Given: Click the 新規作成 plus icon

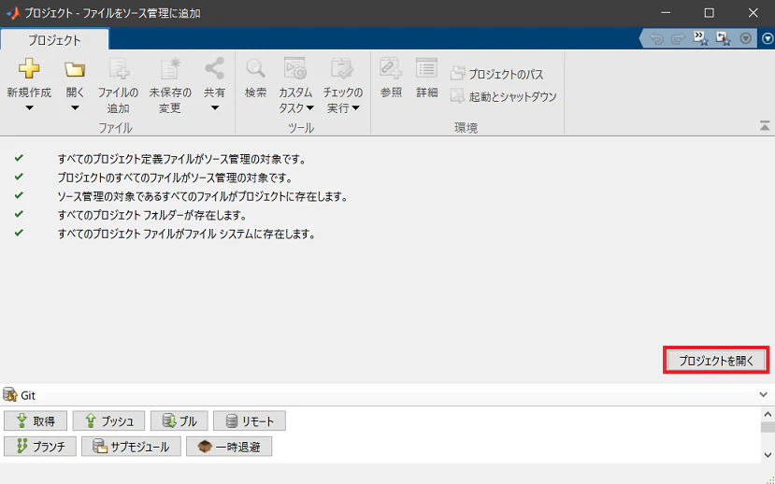Looking at the screenshot, I should click(29, 68).
